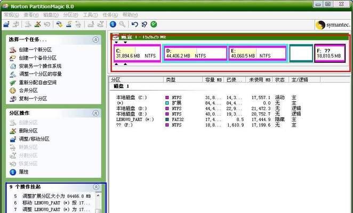353x213 pixels.
Task: Click the Symantec logo
Action: tap(333, 24)
